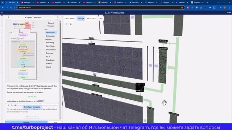This screenshot has width=232, height=130.
Task: Reload the page with the refresh icon
Action: pos(11,8)
